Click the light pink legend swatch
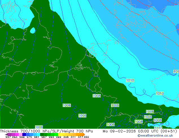 [x=20, y=134]
